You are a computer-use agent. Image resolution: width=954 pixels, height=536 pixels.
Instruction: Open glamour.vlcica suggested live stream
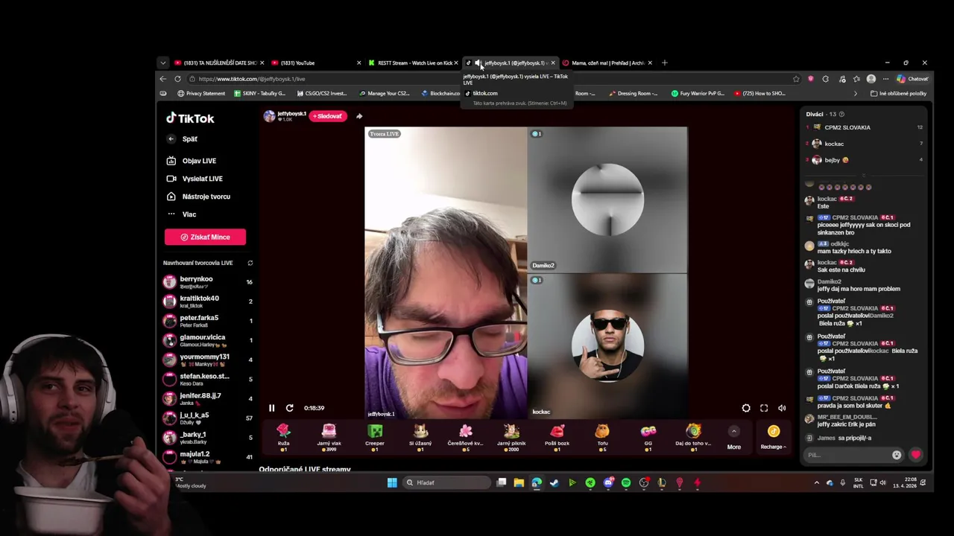(207, 340)
